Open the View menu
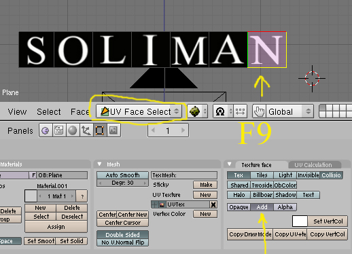 [x=17, y=111]
